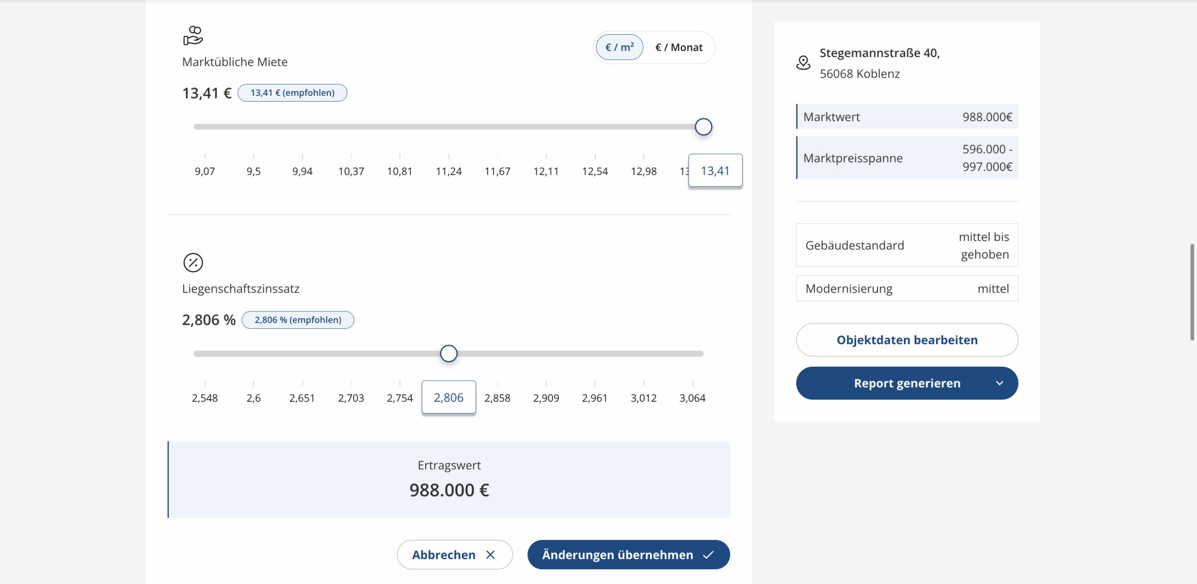
Task: Click the market rent slider handle
Action: pos(703,127)
